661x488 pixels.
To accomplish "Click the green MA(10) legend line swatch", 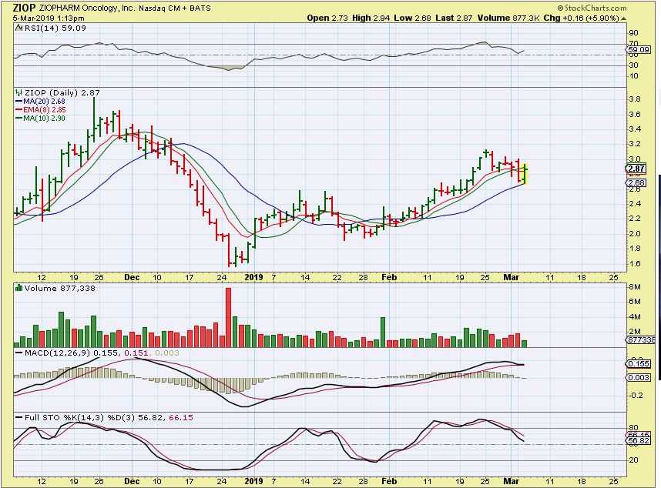I will [x=18, y=119].
